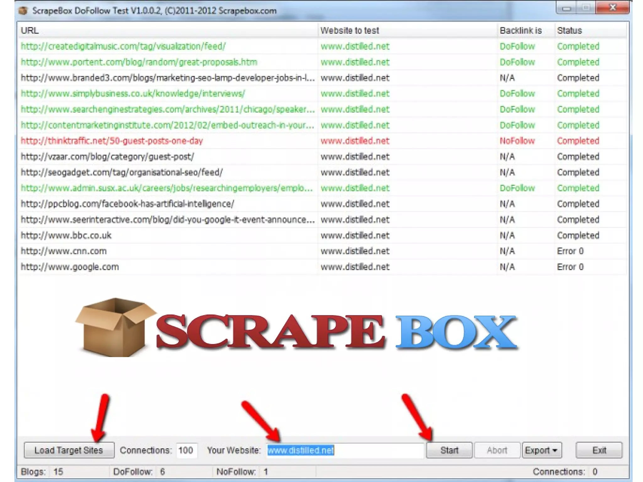
Task: Select the ppcblog.com facebook row
Action: pos(127,204)
